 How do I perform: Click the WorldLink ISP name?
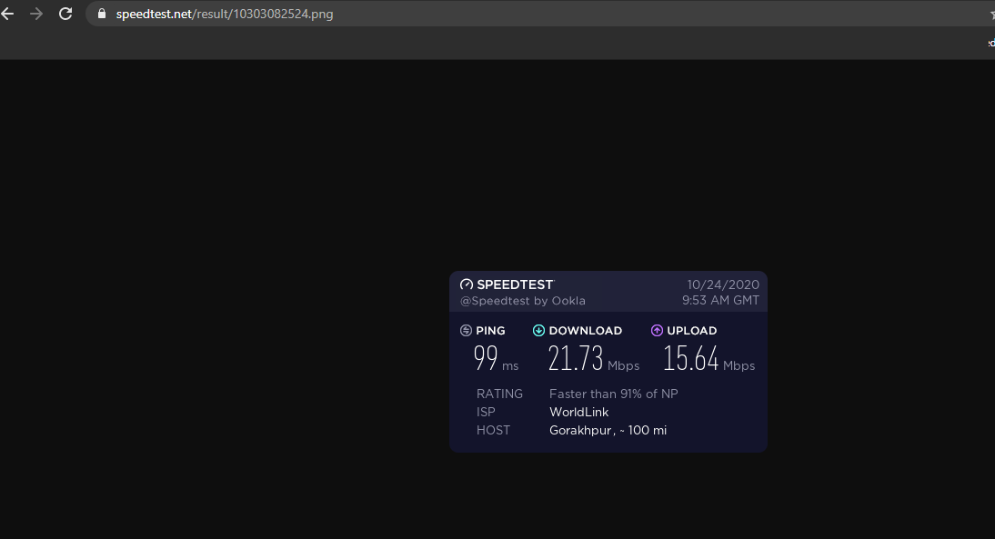click(x=578, y=412)
